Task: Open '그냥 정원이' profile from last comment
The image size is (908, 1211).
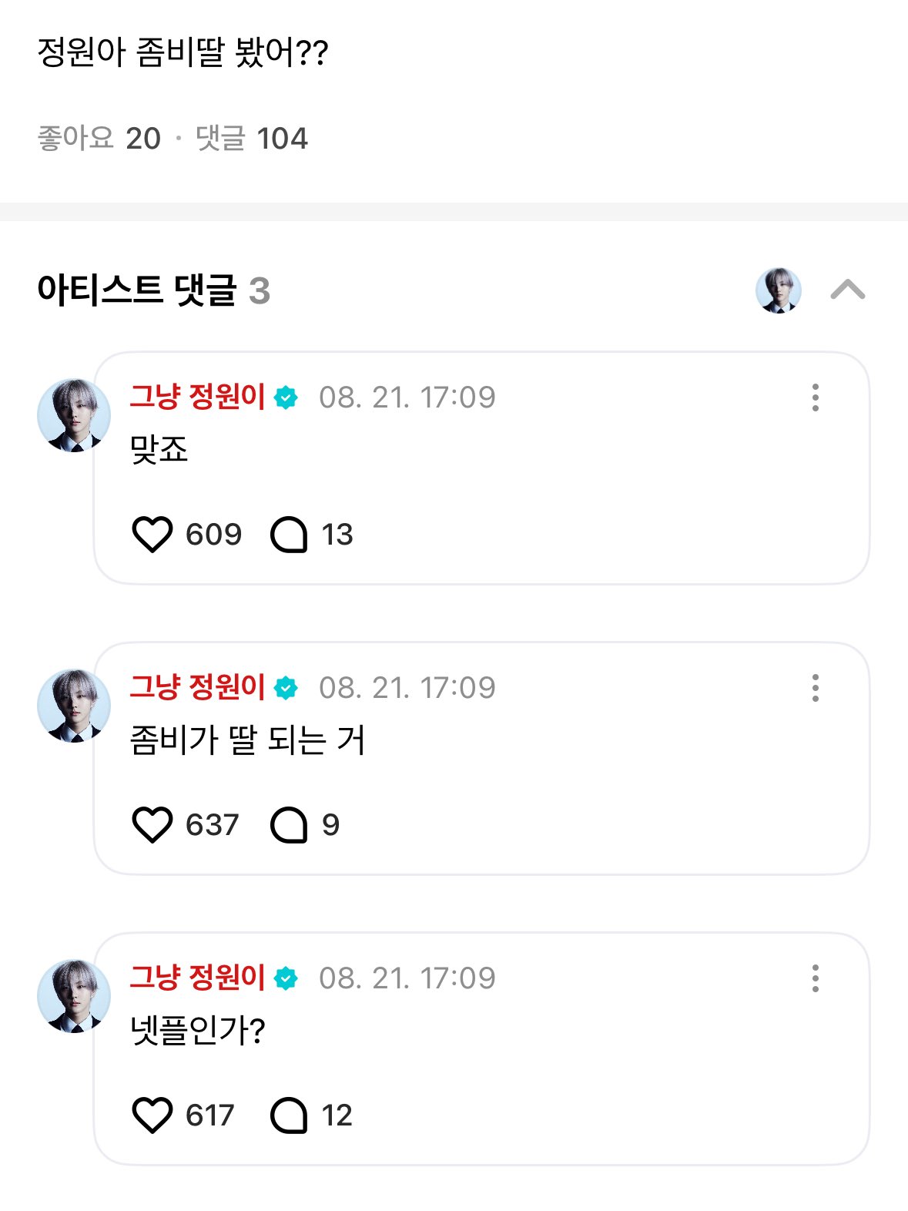Action: [197, 978]
